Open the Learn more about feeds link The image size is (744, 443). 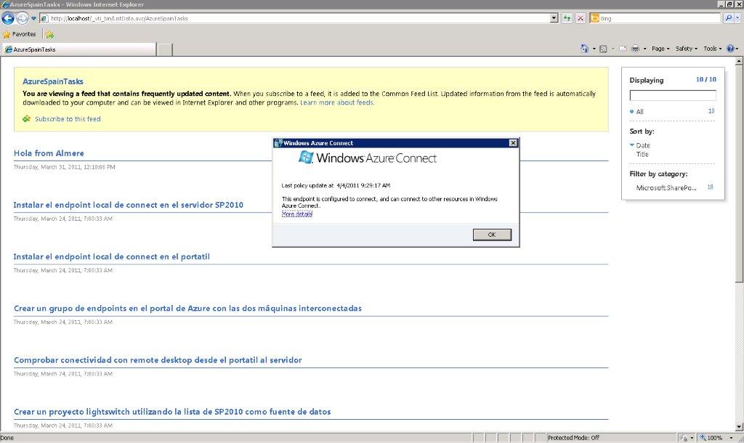[x=337, y=102]
